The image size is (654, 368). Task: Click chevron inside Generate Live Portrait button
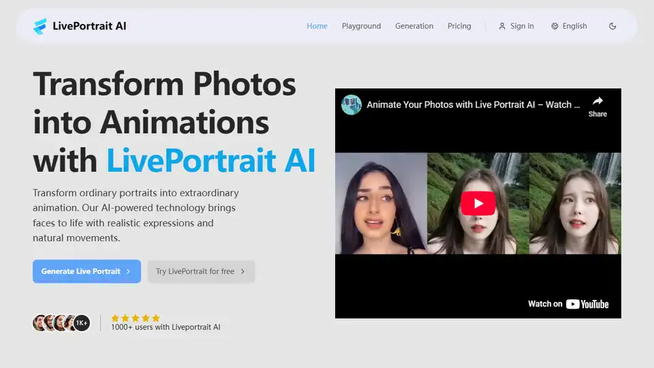pos(128,271)
